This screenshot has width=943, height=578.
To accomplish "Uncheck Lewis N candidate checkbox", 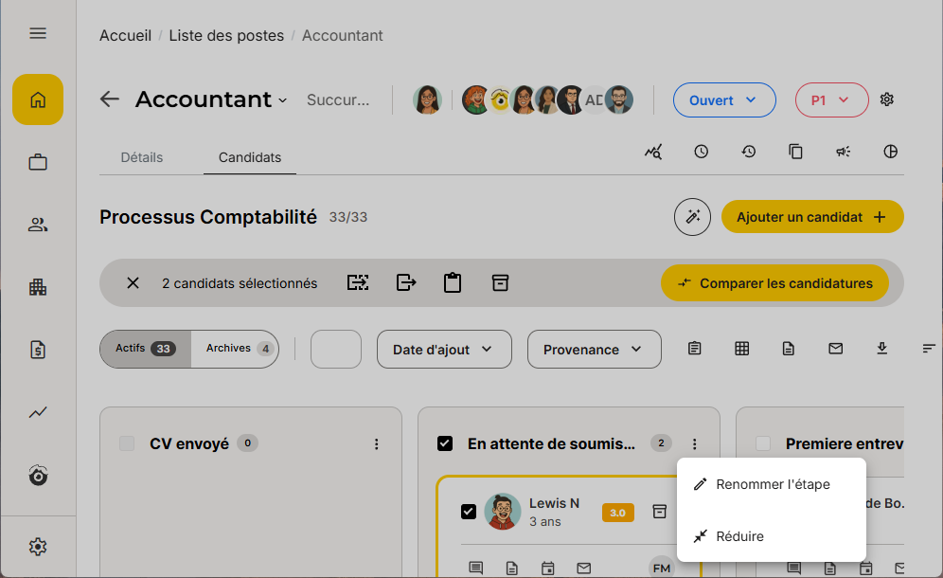I will (x=469, y=512).
